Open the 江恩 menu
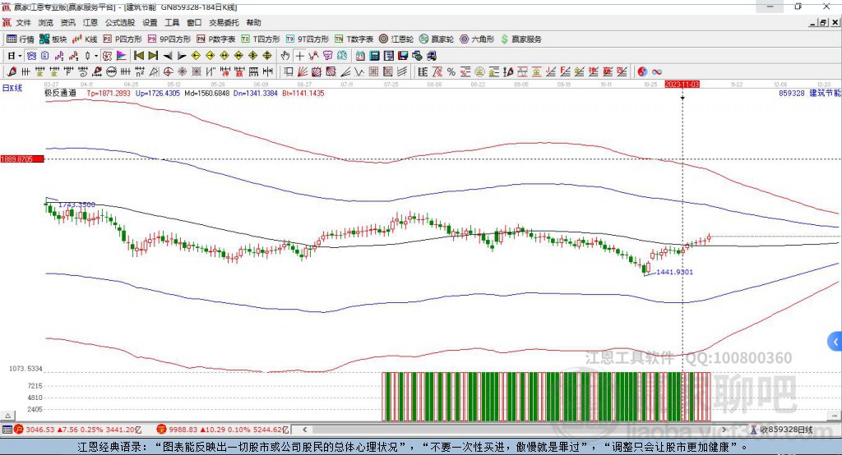842x455 pixels. pos(90,23)
